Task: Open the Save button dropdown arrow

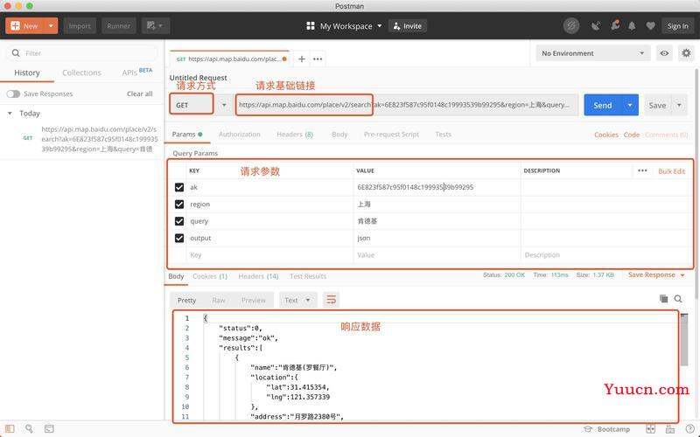Action: pyautogui.click(x=680, y=105)
